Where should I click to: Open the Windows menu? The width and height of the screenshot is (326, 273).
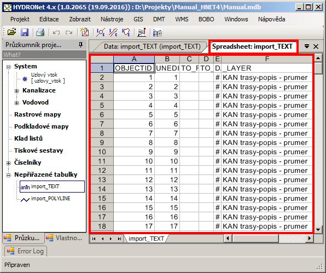[236, 19]
